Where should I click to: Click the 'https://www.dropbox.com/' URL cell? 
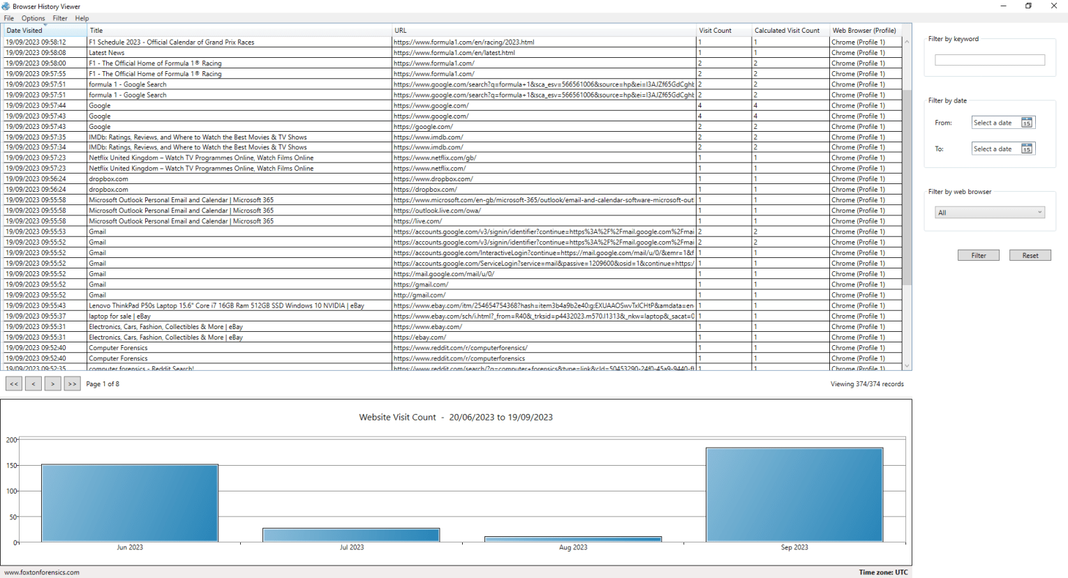[544, 178]
